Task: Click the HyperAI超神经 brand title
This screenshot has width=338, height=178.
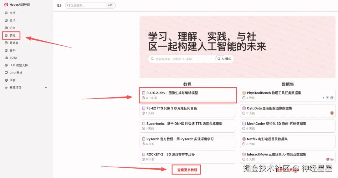Action: (x=20, y=4)
